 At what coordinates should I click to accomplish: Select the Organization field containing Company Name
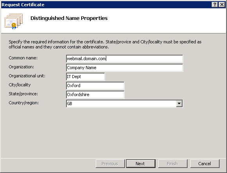125,68
